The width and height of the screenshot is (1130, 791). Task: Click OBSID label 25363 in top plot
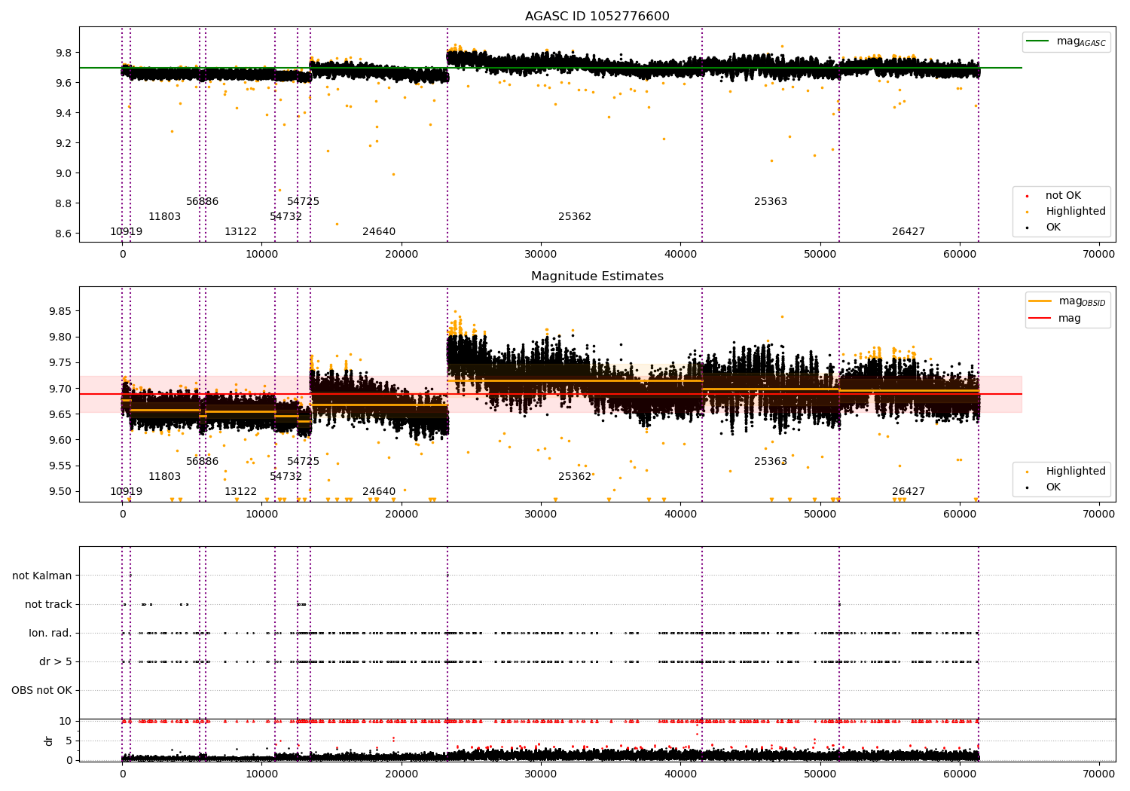tap(771, 202)
